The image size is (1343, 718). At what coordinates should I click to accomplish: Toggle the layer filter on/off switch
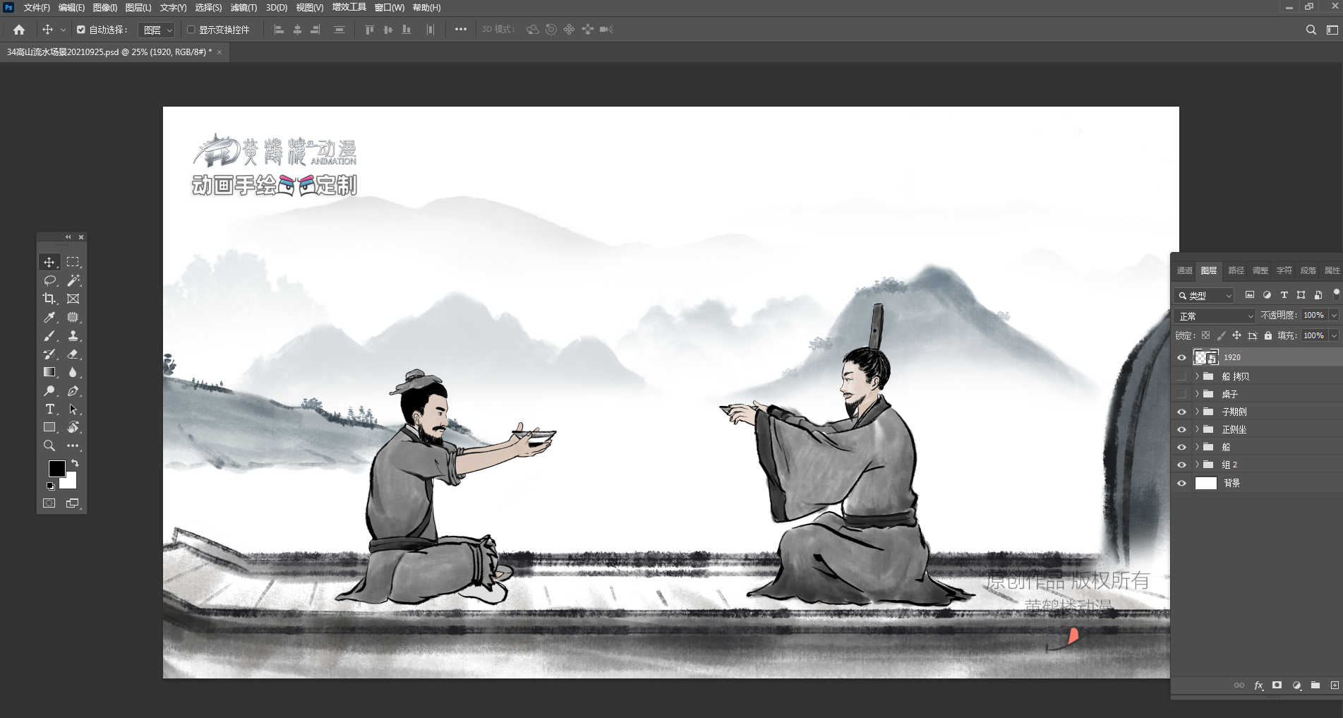point(1336,294)
